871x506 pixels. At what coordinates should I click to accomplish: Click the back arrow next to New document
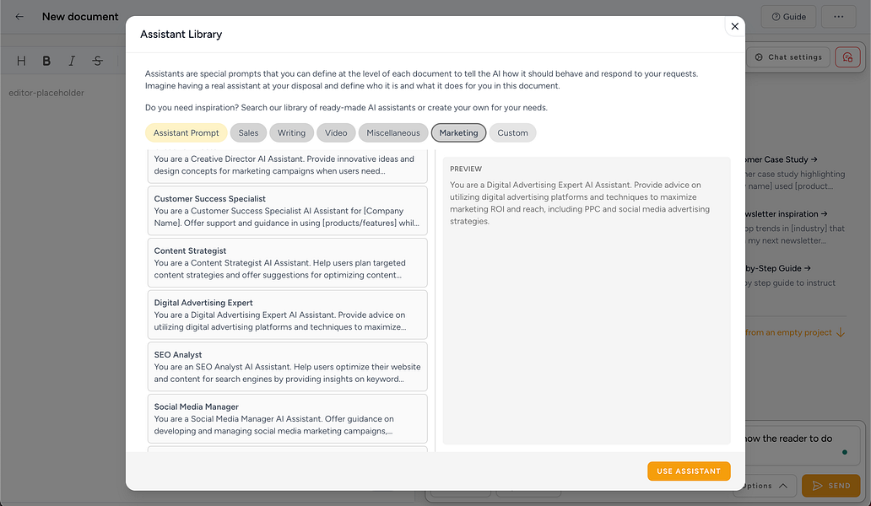point(19,16)
